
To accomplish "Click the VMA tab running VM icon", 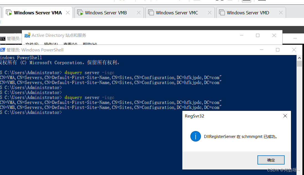I will coord(9,12).
